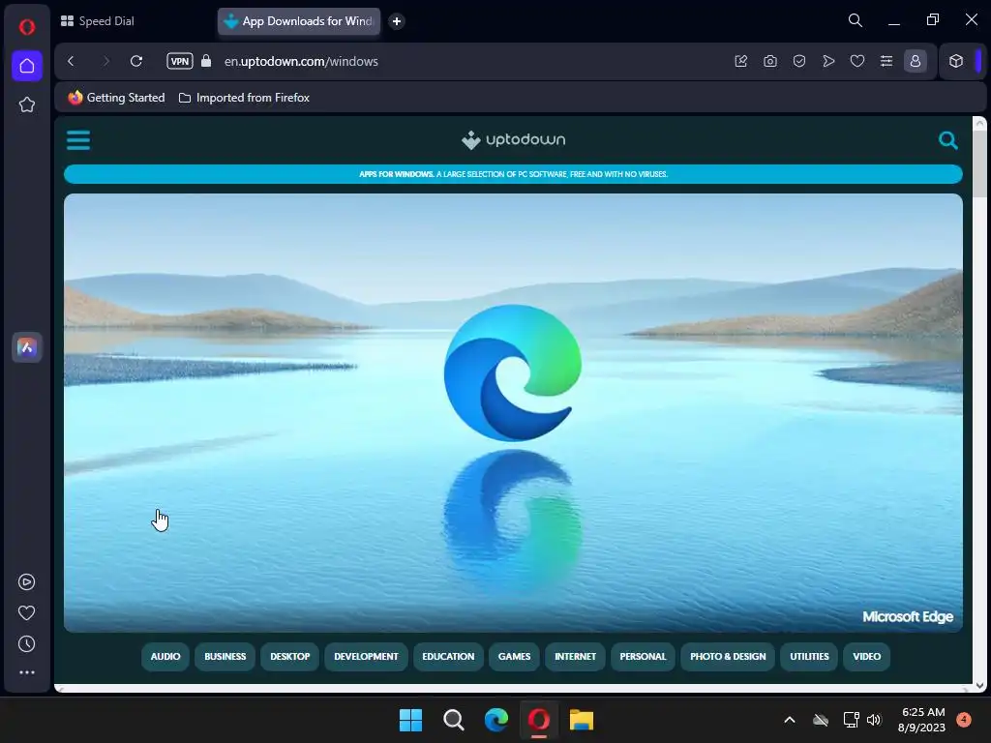Take a snapshot with the camera icon
The width and height of the screenshot is (991, 743).
point(769,61)
